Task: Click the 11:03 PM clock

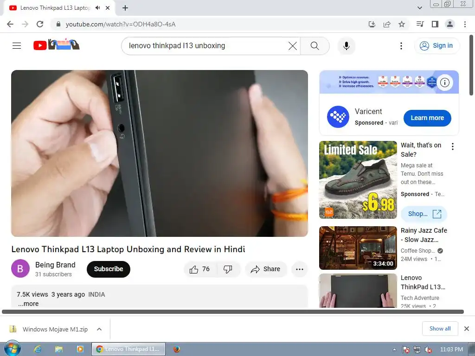Action: 451,350
